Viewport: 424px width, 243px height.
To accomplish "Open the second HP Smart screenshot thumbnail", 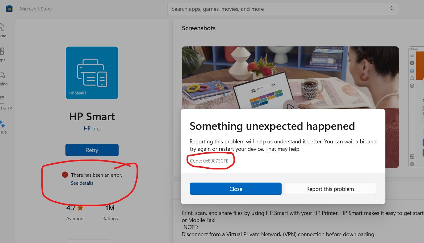I will [416, 106].
